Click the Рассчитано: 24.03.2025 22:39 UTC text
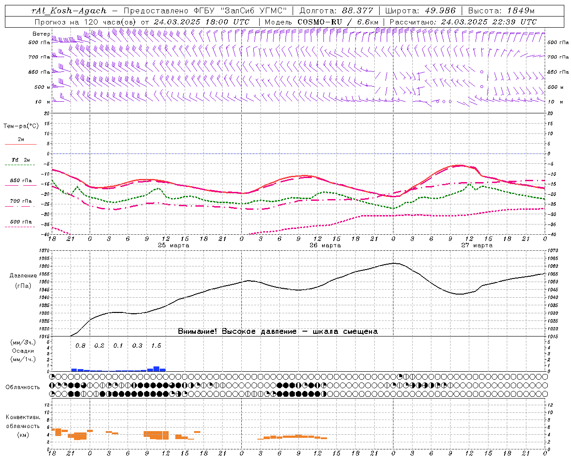 click(x=463, y=22)
